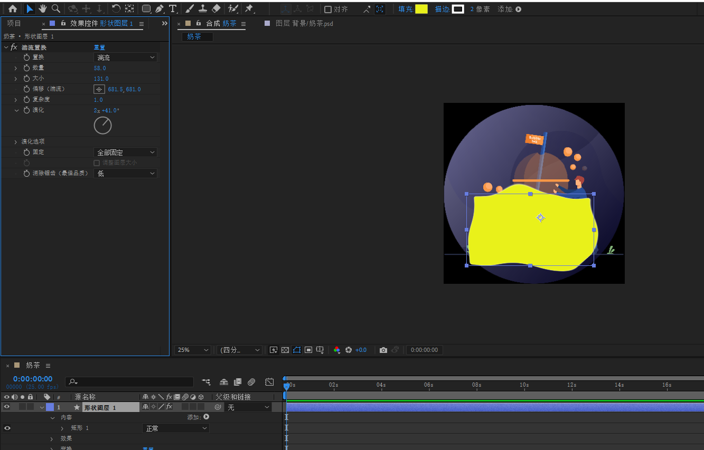Open the effect controls panel menu icon
Screen dimensions: 704x450
[x=142, y=23]
